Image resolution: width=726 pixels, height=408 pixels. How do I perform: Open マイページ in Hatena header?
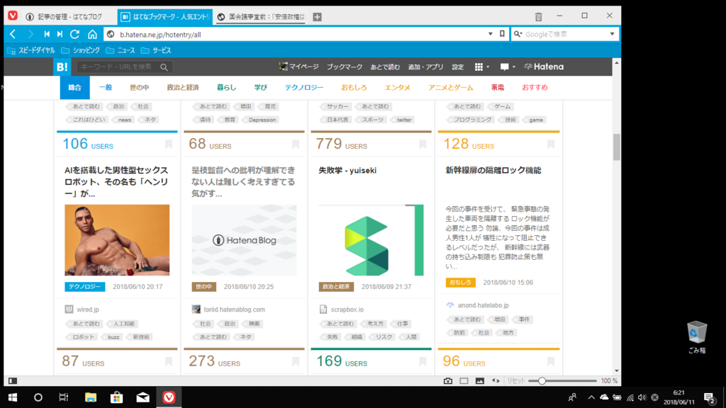pyautogui.click(x=298, y=67)
